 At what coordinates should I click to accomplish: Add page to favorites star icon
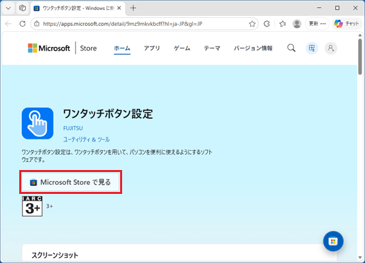point(252,24)
